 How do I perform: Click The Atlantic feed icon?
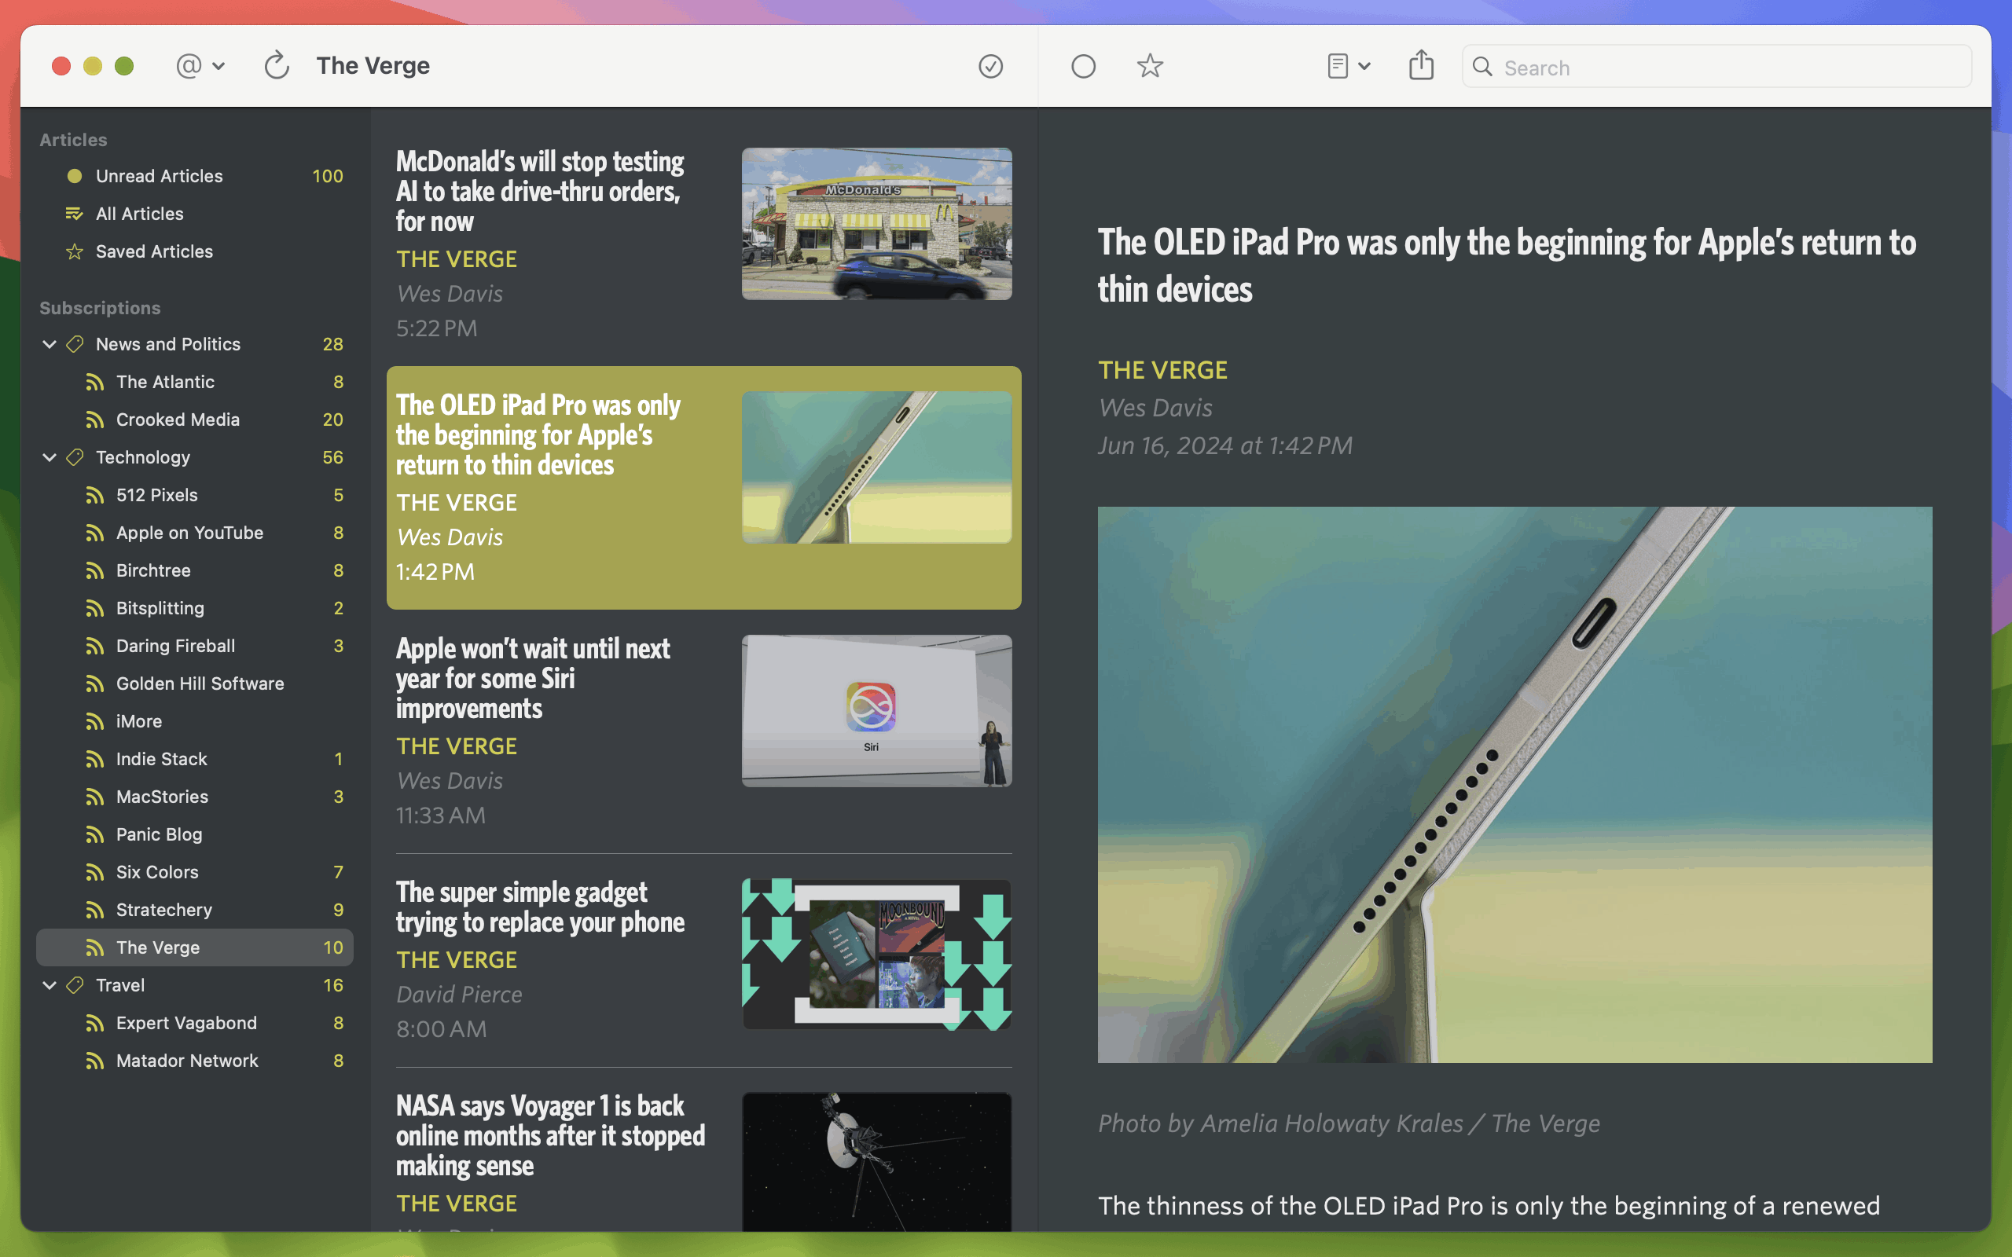point(95,383)
